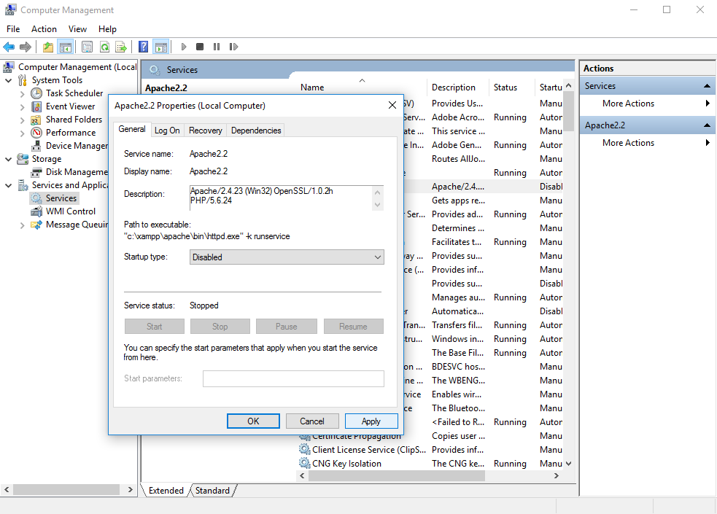This screenshot has width=717, height=514.
Task: Switch to the Recovery tab
Action: pyautogui.click(x=205, y=130)
